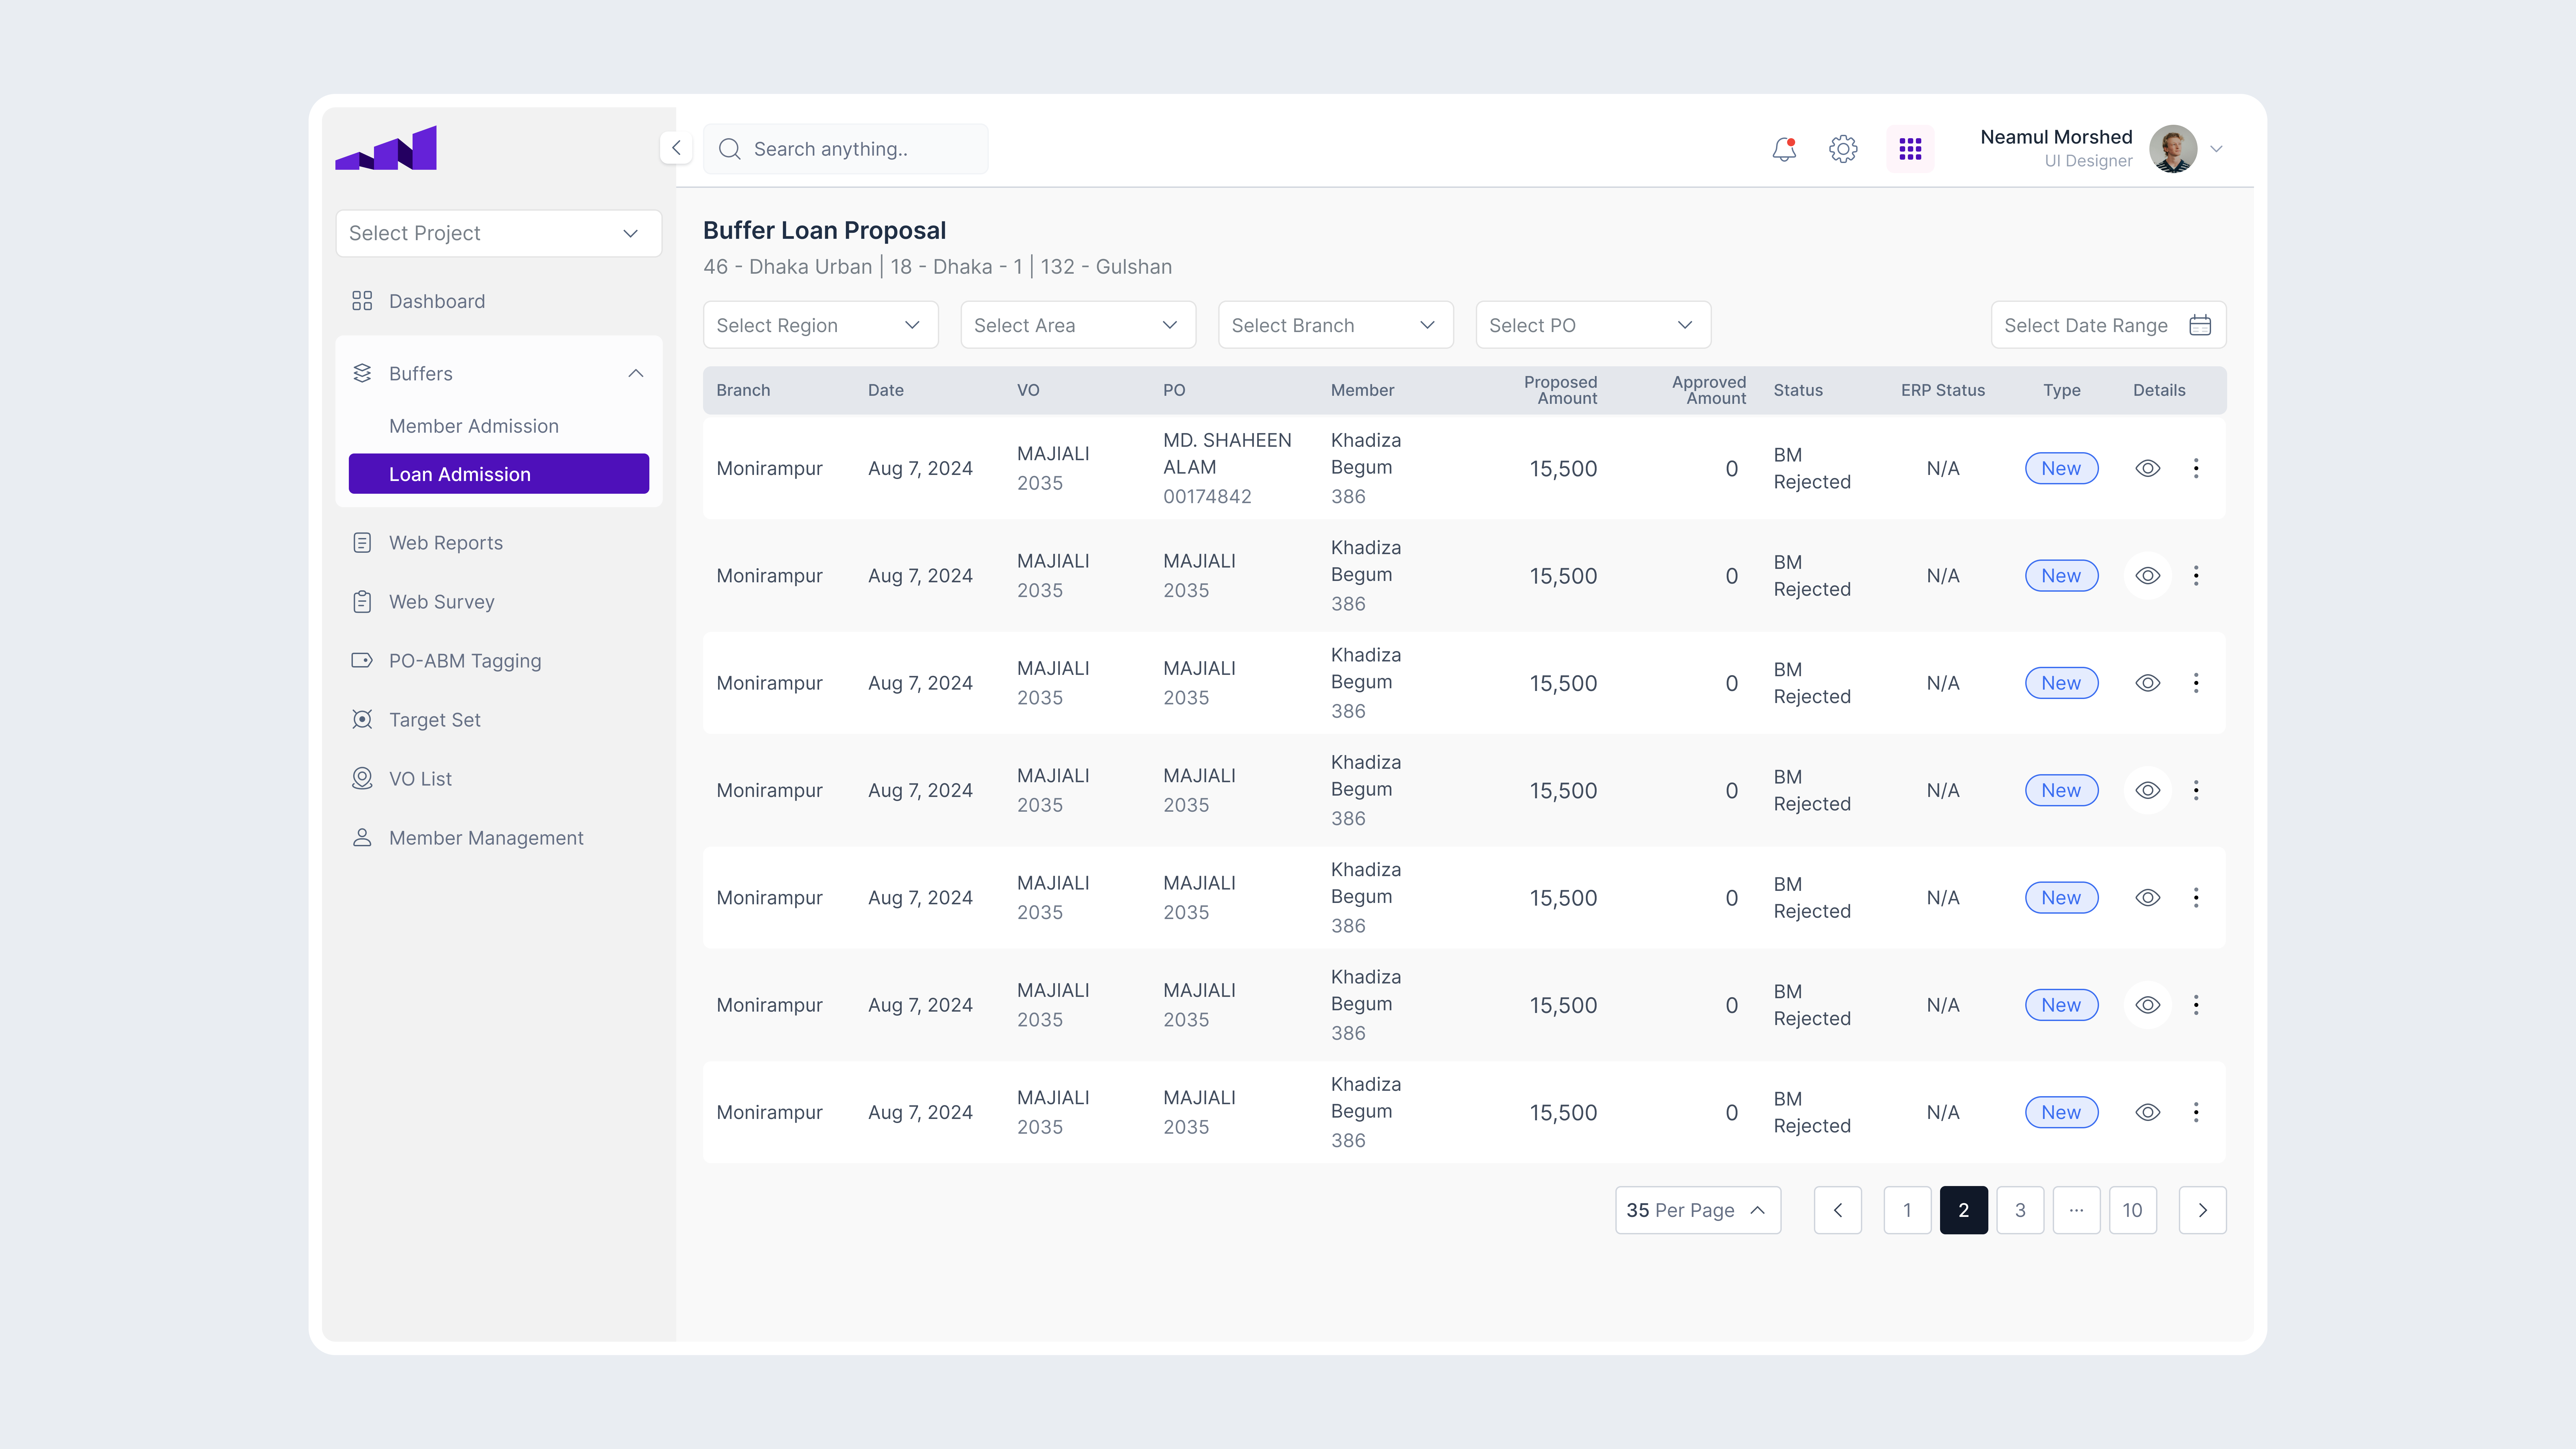Click the Target Set icon
Viewport: 2576px width, 1449px height.
362,719
